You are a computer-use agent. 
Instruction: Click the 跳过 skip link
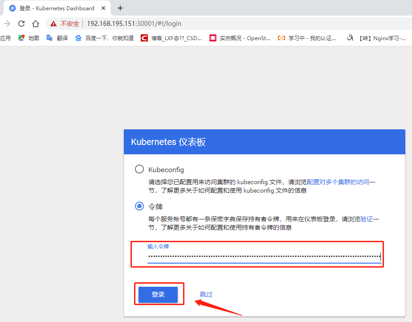click(206, 294)
